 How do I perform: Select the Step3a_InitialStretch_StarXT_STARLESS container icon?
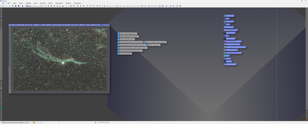pyautogui.click(x=130, y=42)
